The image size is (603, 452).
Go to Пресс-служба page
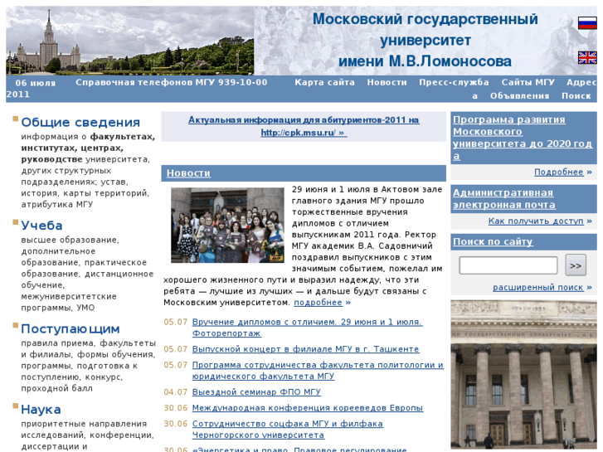click(454, 82)
